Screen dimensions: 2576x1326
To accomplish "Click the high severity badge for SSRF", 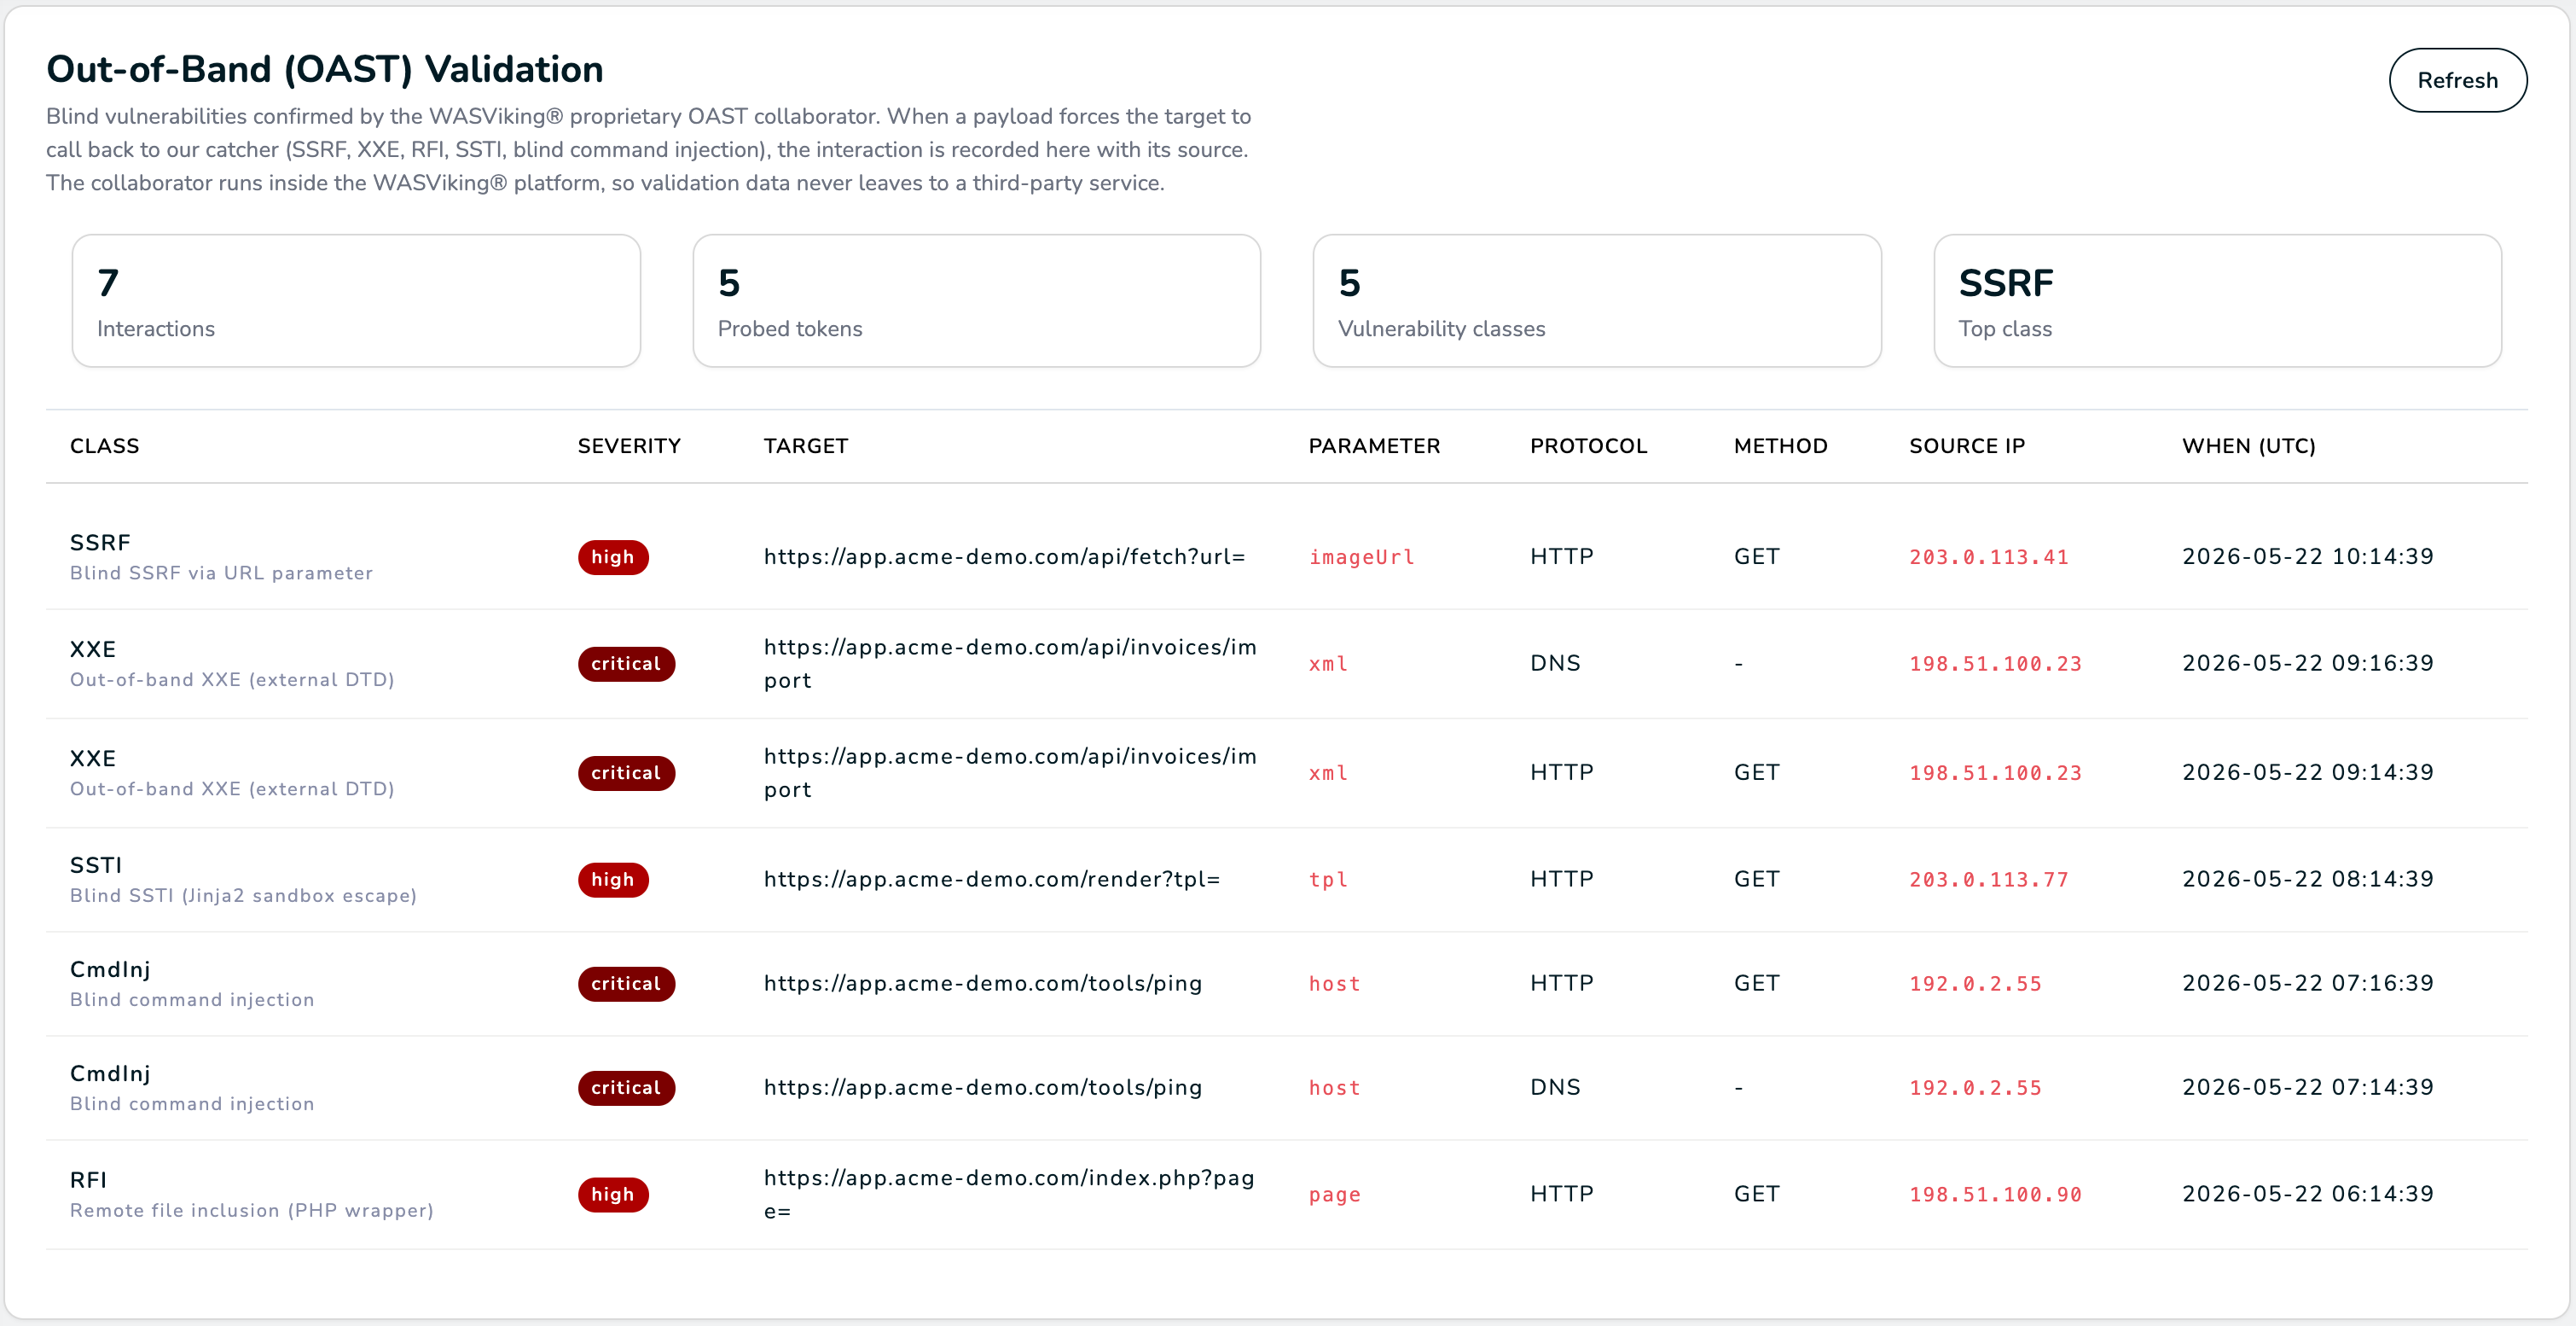I will click(x=613, y=557).
